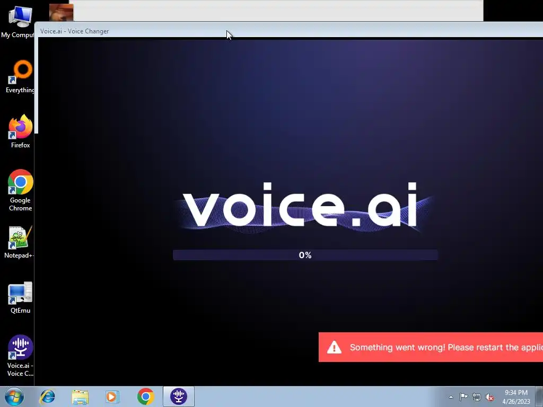Open the Windows Start menu orb
Screen dimensions: 543x407
tap(14, 396)
